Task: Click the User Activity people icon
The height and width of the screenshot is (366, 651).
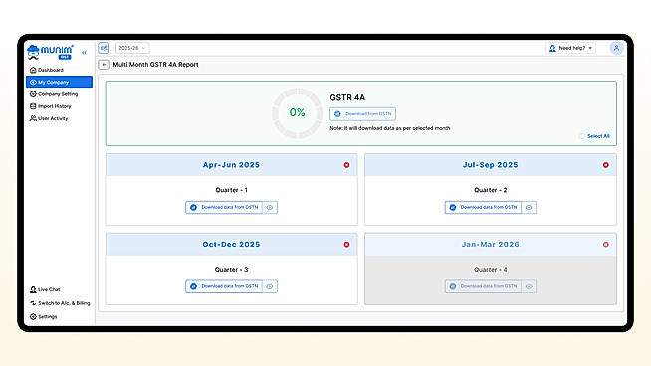Action: pos(33,118)
